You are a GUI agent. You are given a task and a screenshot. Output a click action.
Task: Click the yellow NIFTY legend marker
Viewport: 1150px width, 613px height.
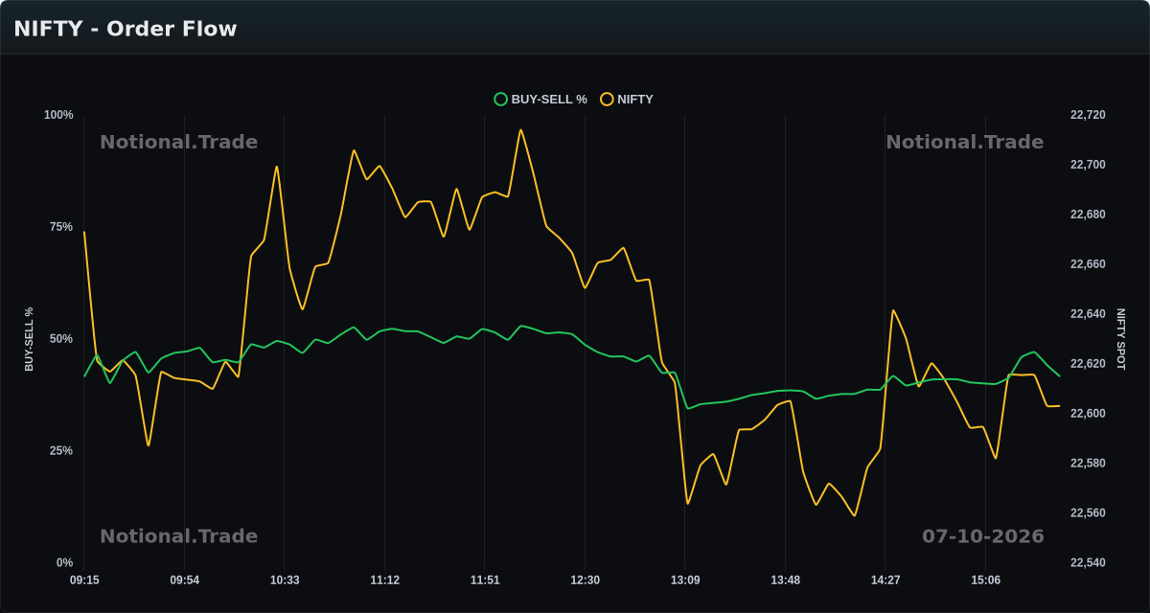(x=607, y=99)
